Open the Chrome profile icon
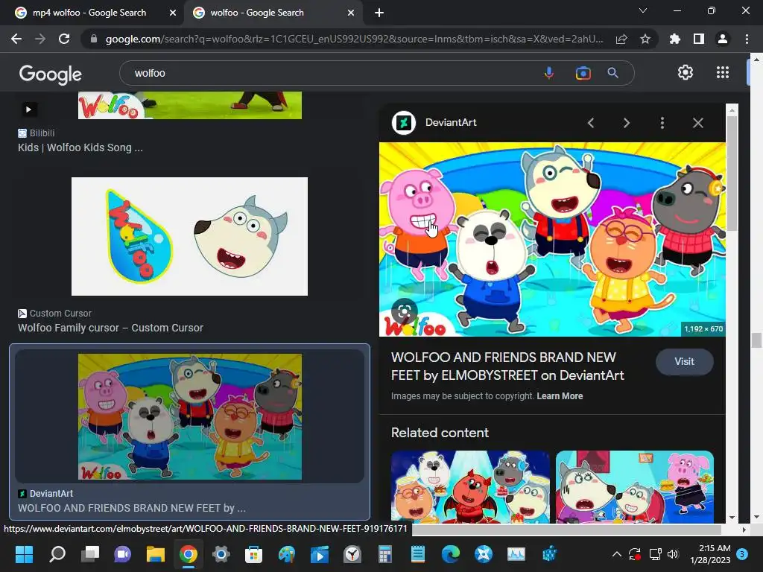The image size is (763, 572). [x=723, y=39]
